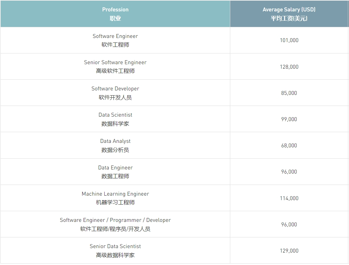Click the 软件开发人员 Chinese label
Viewport: 349px width, 265px height.
[x=115, y=97]
